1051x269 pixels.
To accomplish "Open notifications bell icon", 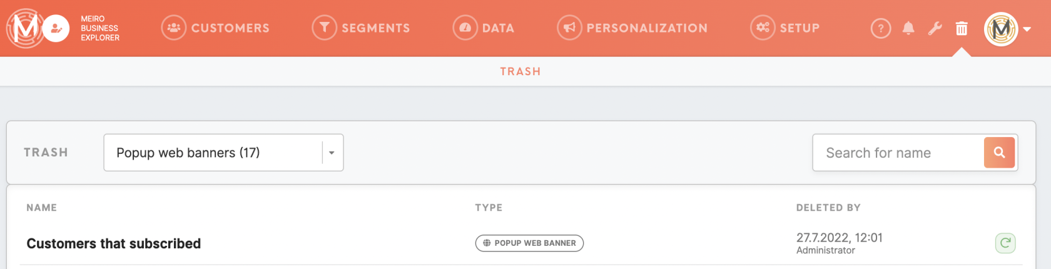I will coord(908,28).
